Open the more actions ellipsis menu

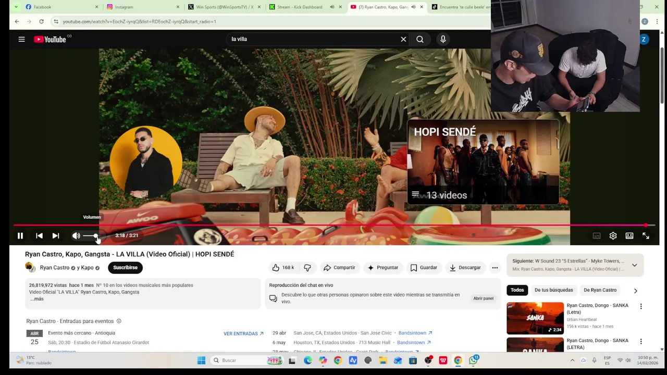495,268
